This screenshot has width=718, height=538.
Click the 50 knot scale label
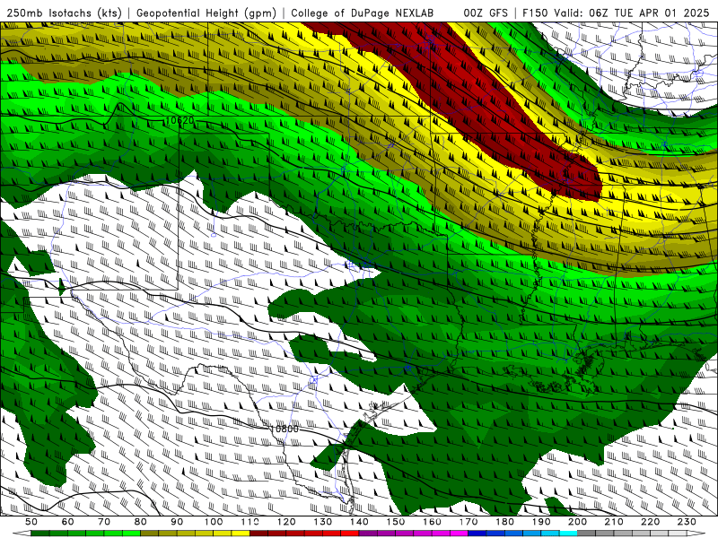pyautogui.click(x=31, y=522)
